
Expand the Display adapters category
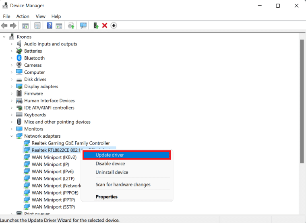(11, 87)
